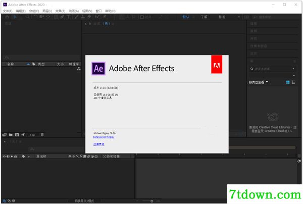Select the Rectangle shape tool
Viewport: 303px width, 204px height.
tap(56, 17)
